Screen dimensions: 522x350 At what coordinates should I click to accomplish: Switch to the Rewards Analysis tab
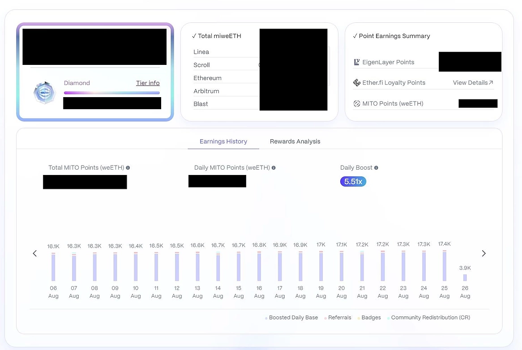click(295, 141)
